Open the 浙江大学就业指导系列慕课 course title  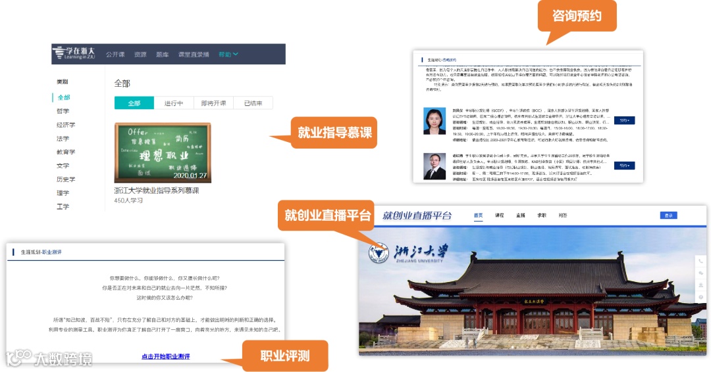pos(157,191)
